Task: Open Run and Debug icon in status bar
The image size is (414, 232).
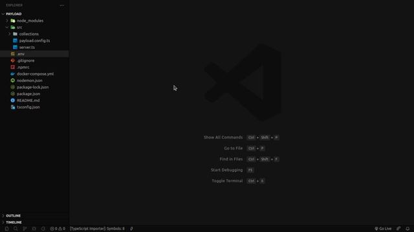Action: (34, 229)
